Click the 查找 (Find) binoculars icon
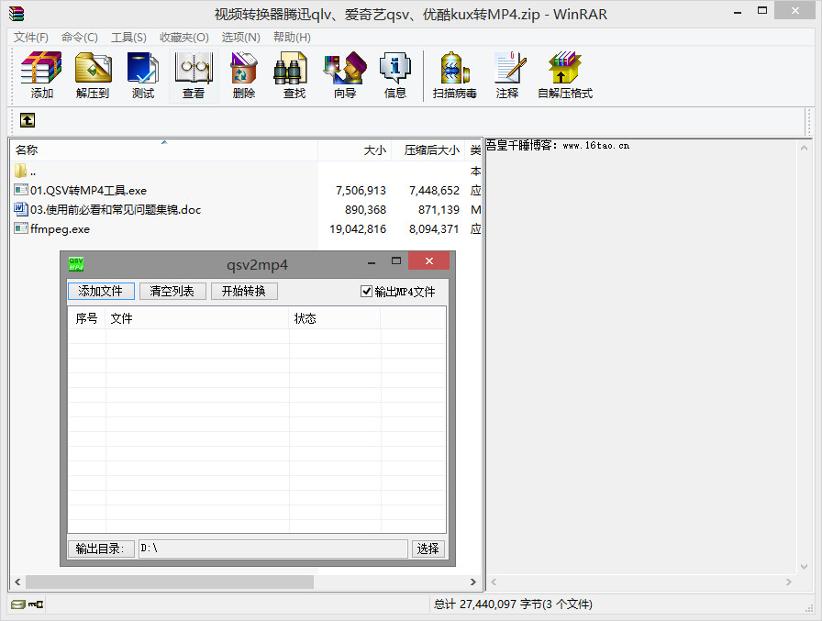Screen dimensions: 822x621 point(294,75)
